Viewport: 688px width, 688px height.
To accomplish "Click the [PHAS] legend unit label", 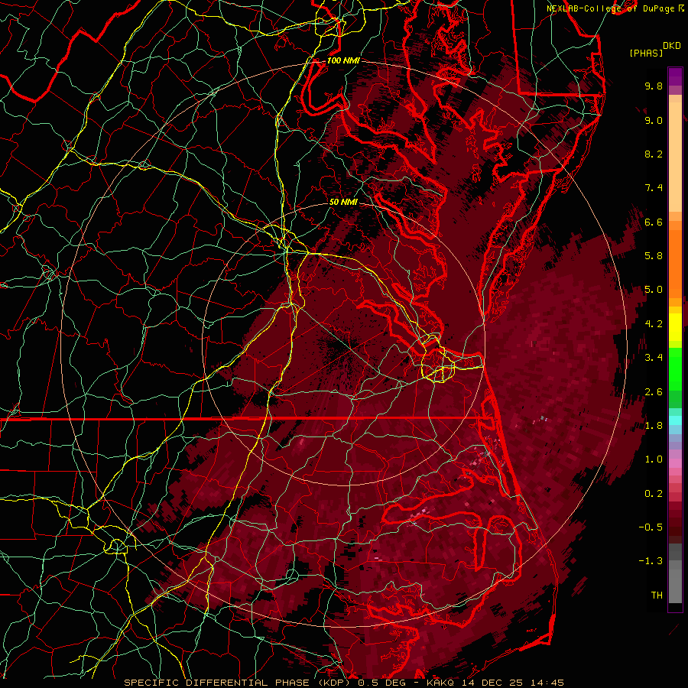I will point(646,53).
